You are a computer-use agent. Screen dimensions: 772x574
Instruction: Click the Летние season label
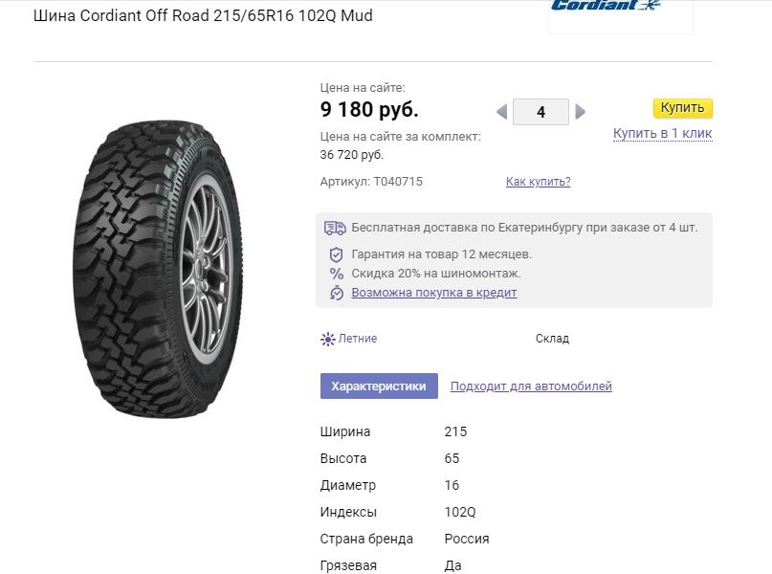coord(358,339)
